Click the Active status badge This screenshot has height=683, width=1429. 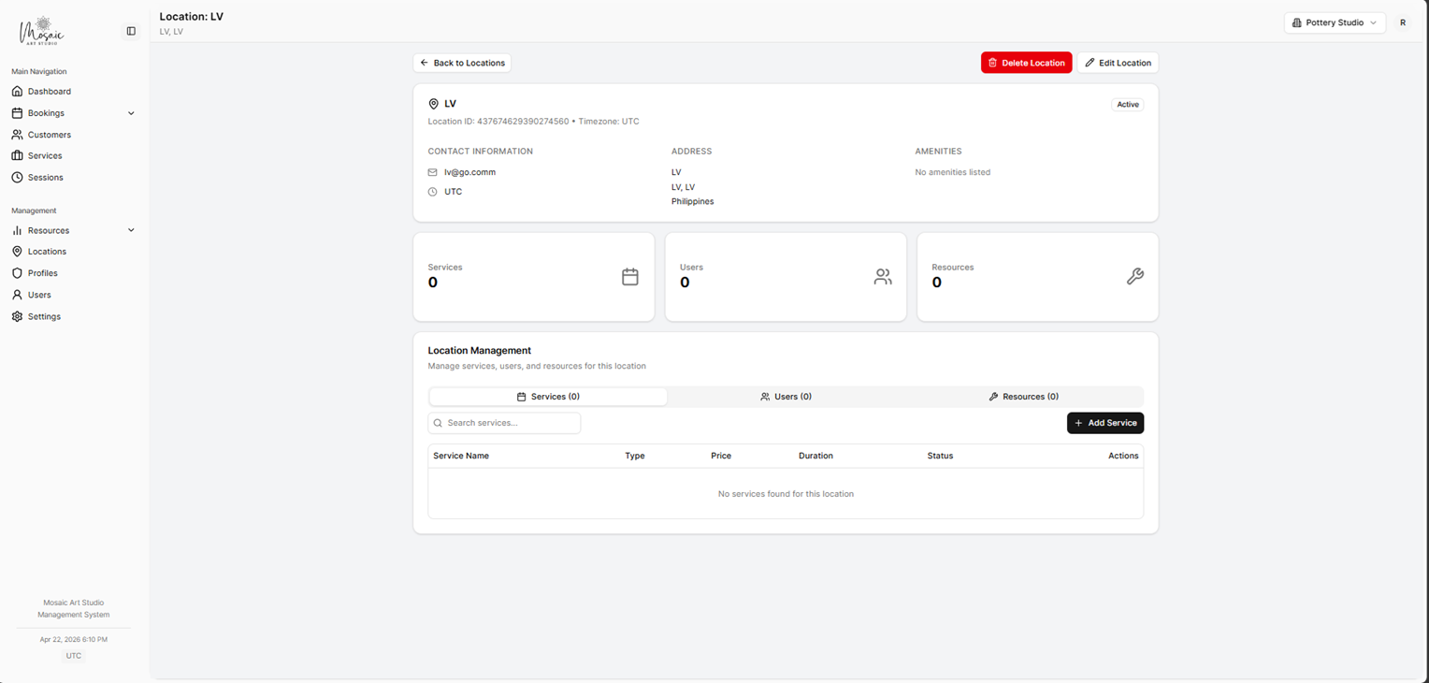pyautogui.click(x=1127, y=104)
